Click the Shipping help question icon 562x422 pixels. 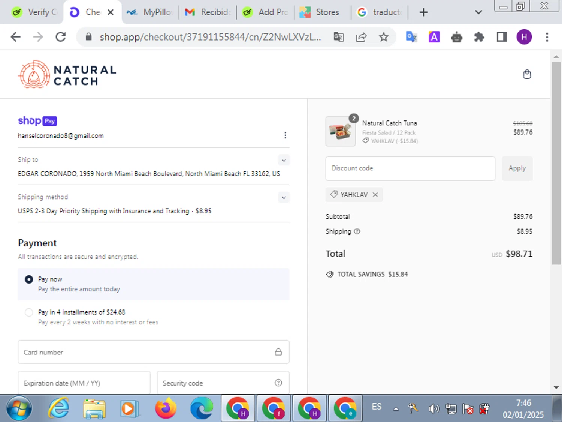pyautogui.click(x=357, y=231)
